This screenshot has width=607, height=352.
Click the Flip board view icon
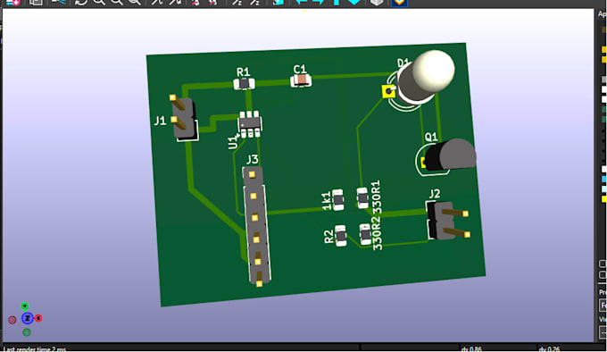(278, 3)
